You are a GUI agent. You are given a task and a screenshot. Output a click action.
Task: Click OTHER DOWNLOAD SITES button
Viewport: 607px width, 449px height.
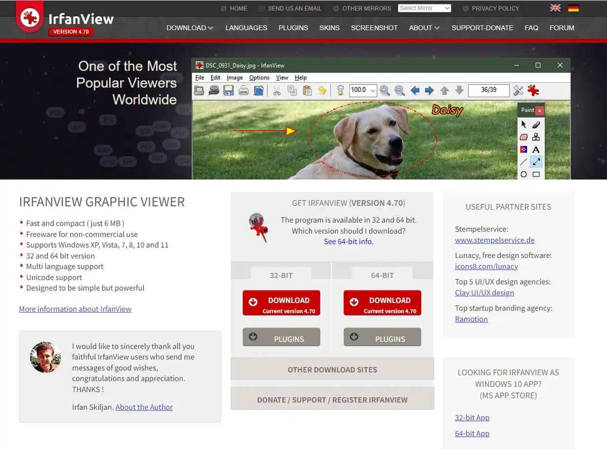click(x=332, y=369)
